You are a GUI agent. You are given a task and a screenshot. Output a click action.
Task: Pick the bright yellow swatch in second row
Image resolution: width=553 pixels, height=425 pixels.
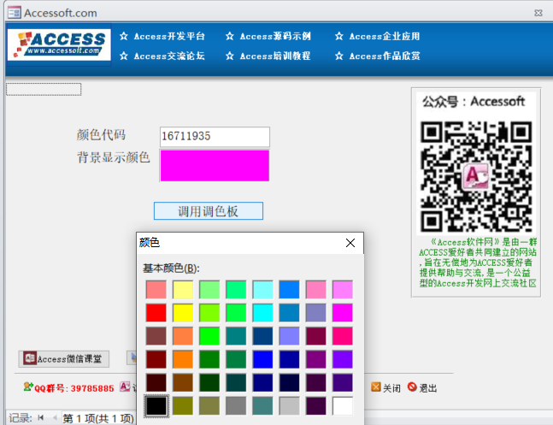coord(183,313)
